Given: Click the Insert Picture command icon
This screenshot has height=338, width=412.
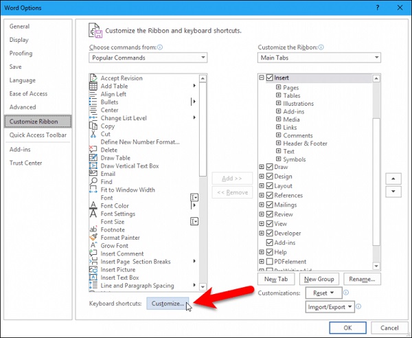Looking at the screenshot, I should tap(93, 269).
